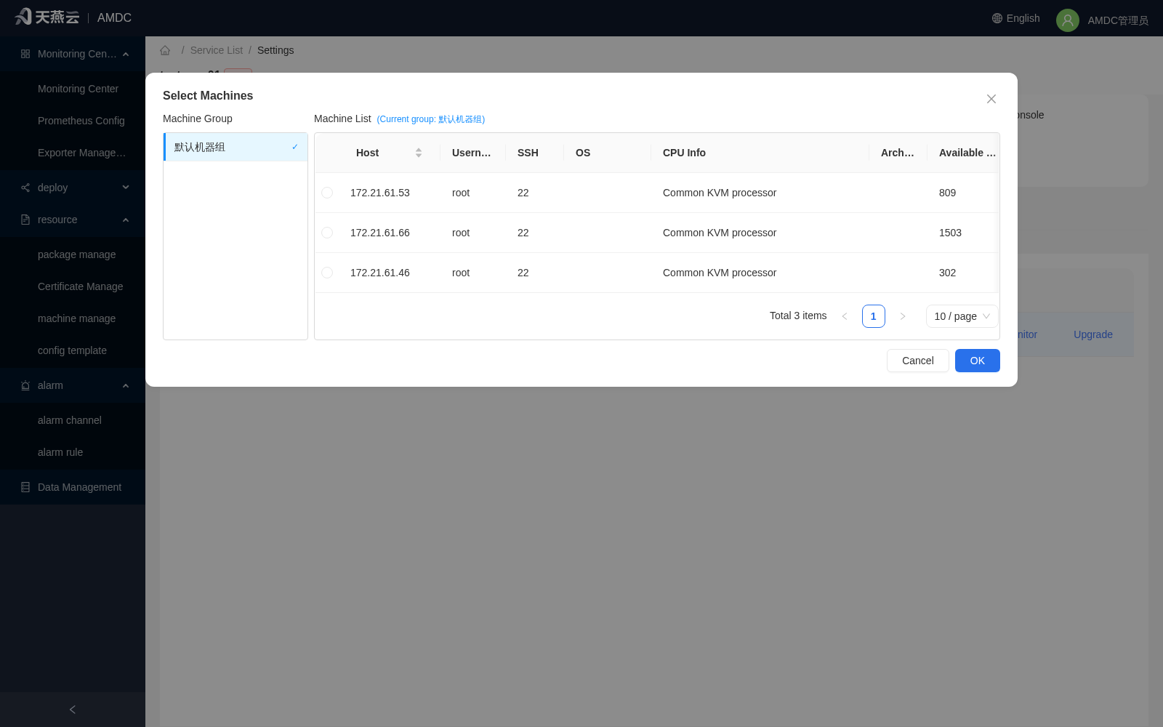Select radio button for host 172.21.61.53
This screenshot has width=1163, height=727.
pyautogui.click(x=327, y=193)
